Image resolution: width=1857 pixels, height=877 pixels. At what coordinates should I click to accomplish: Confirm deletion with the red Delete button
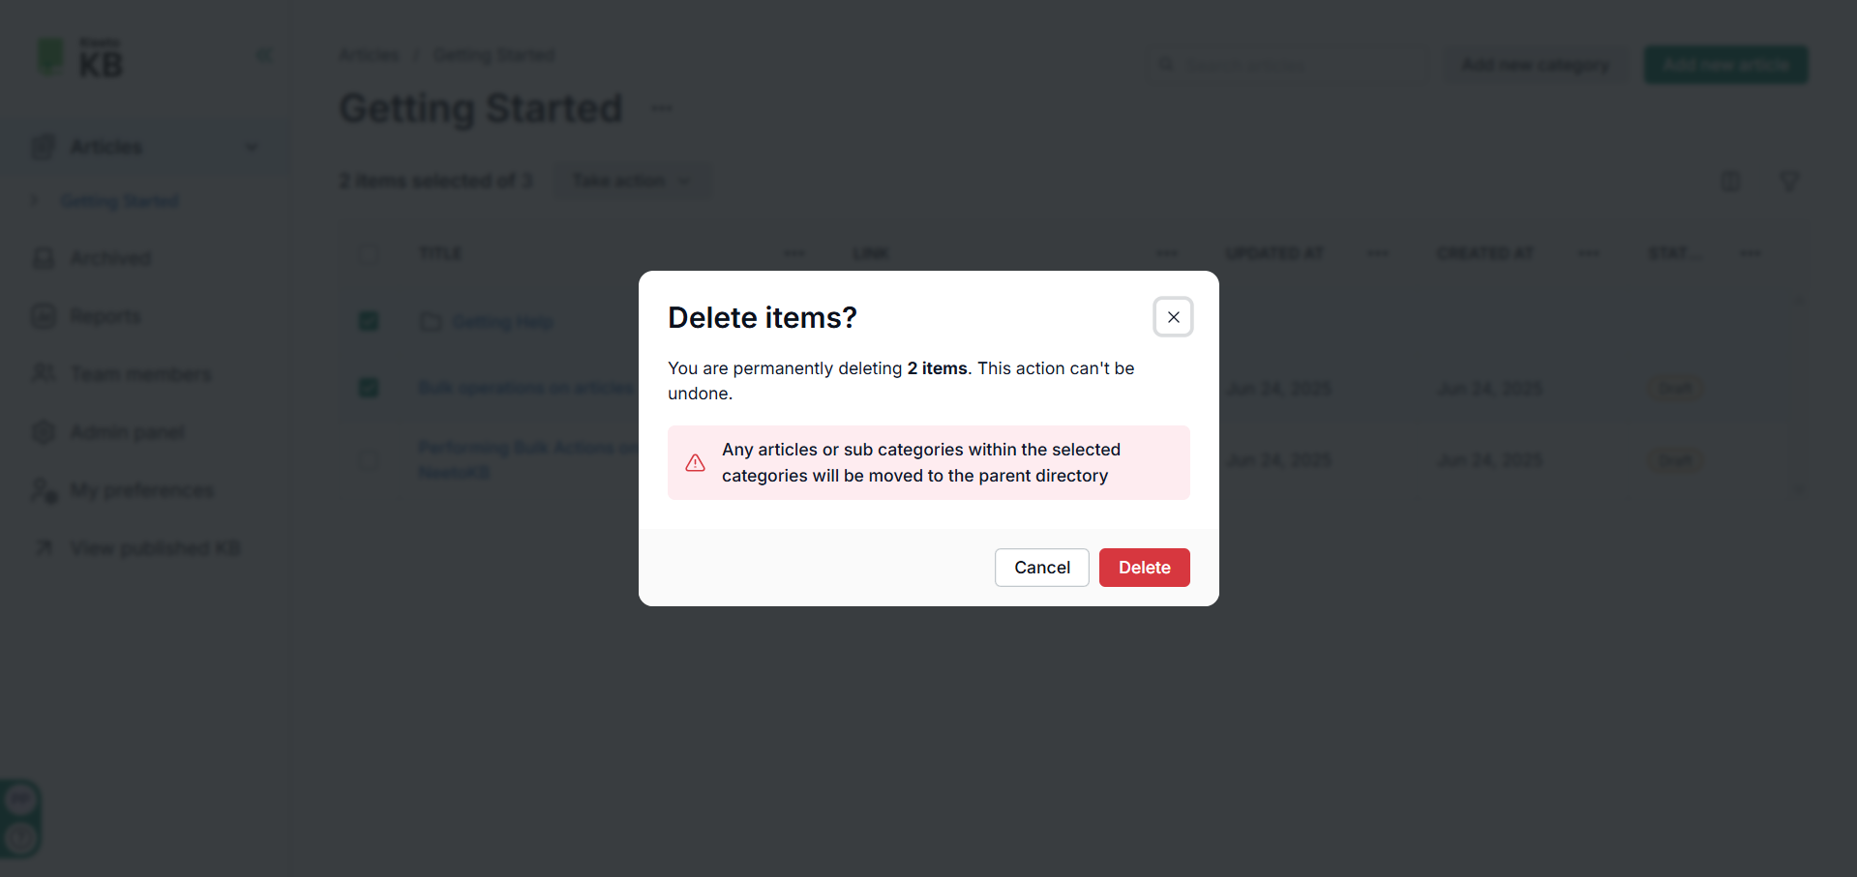point(1144,568)
